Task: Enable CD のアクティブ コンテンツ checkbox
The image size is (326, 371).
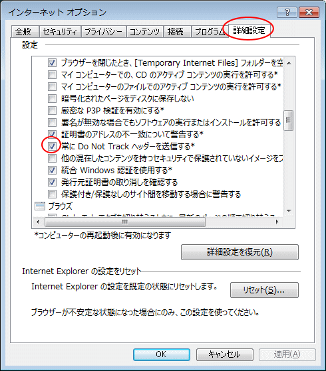Action: click(52, 75)
